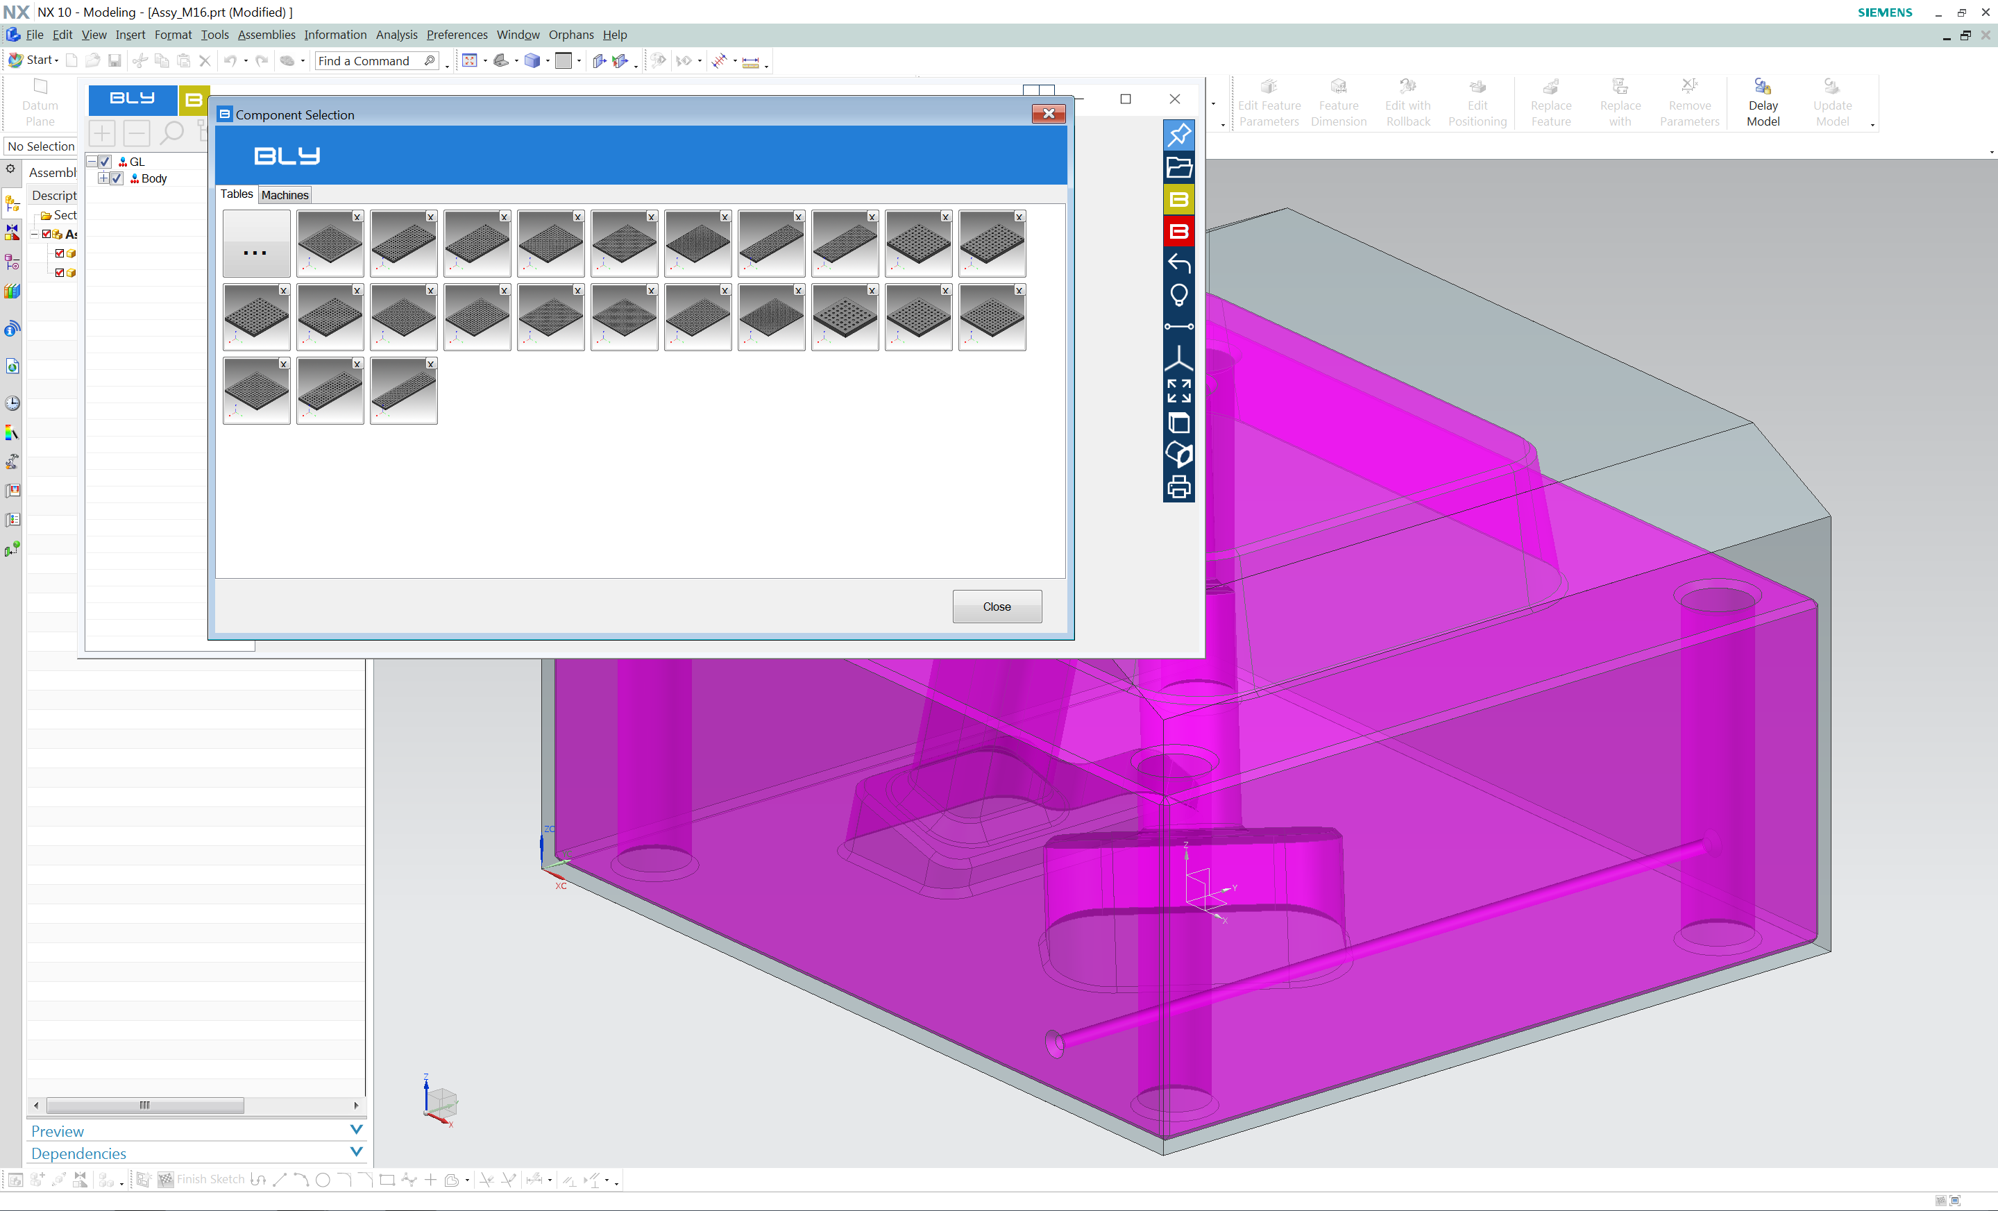Click the magnifier search icon in BLY panel

tap(171, 133)
